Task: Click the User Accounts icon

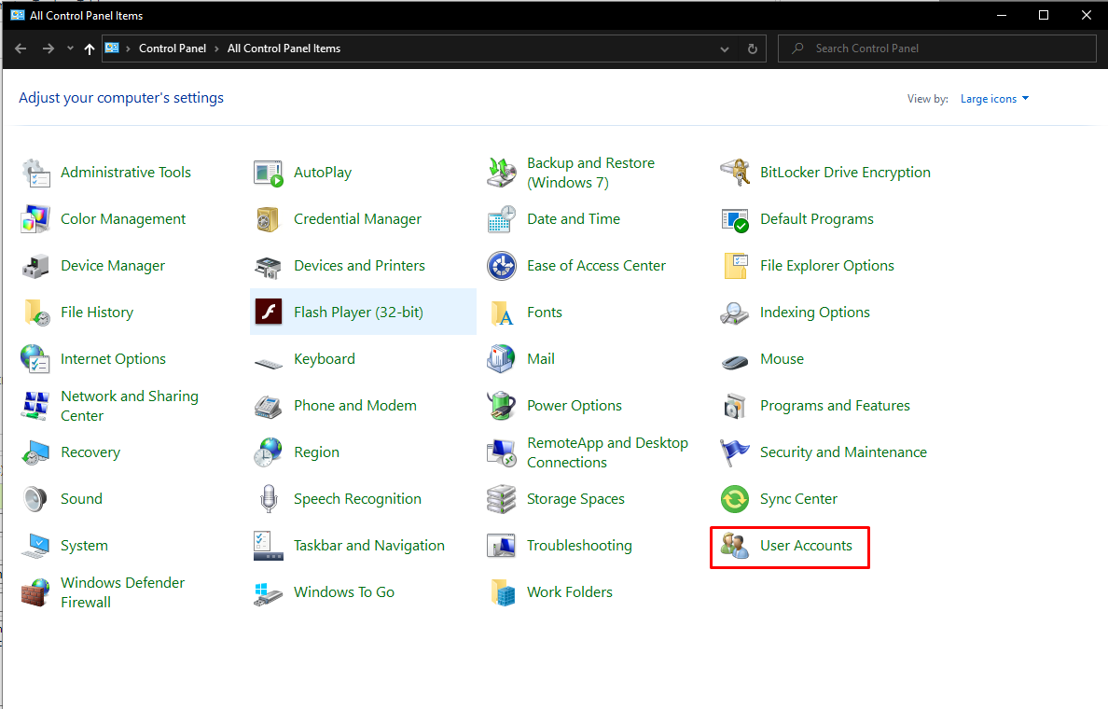Action: [x=735, y=546]
